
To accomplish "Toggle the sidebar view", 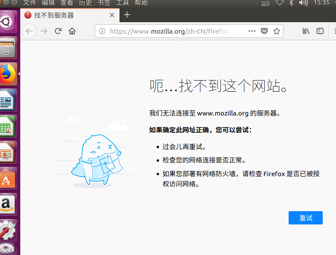I will 320,31.
